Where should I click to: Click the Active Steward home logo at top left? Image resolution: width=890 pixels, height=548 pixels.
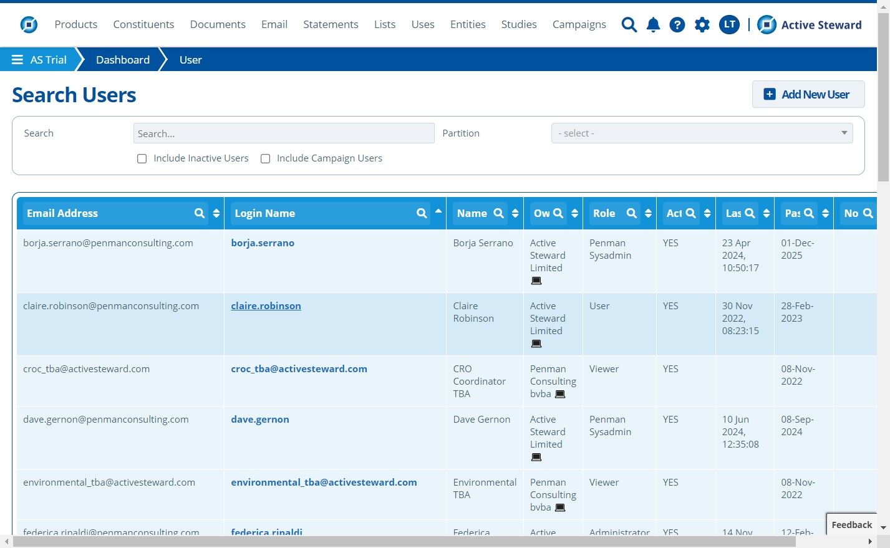[x=29, y=25]
